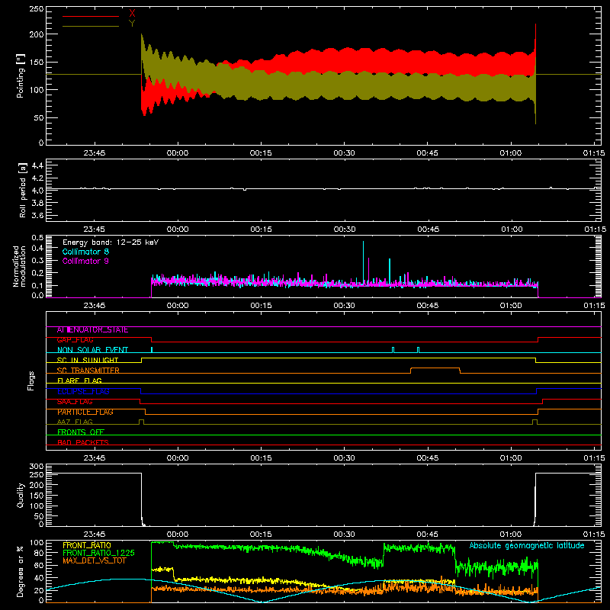Click '00:45' under the Flags plot
The width and height of the screenshot is (610, 610).
[x=427, y=458]
